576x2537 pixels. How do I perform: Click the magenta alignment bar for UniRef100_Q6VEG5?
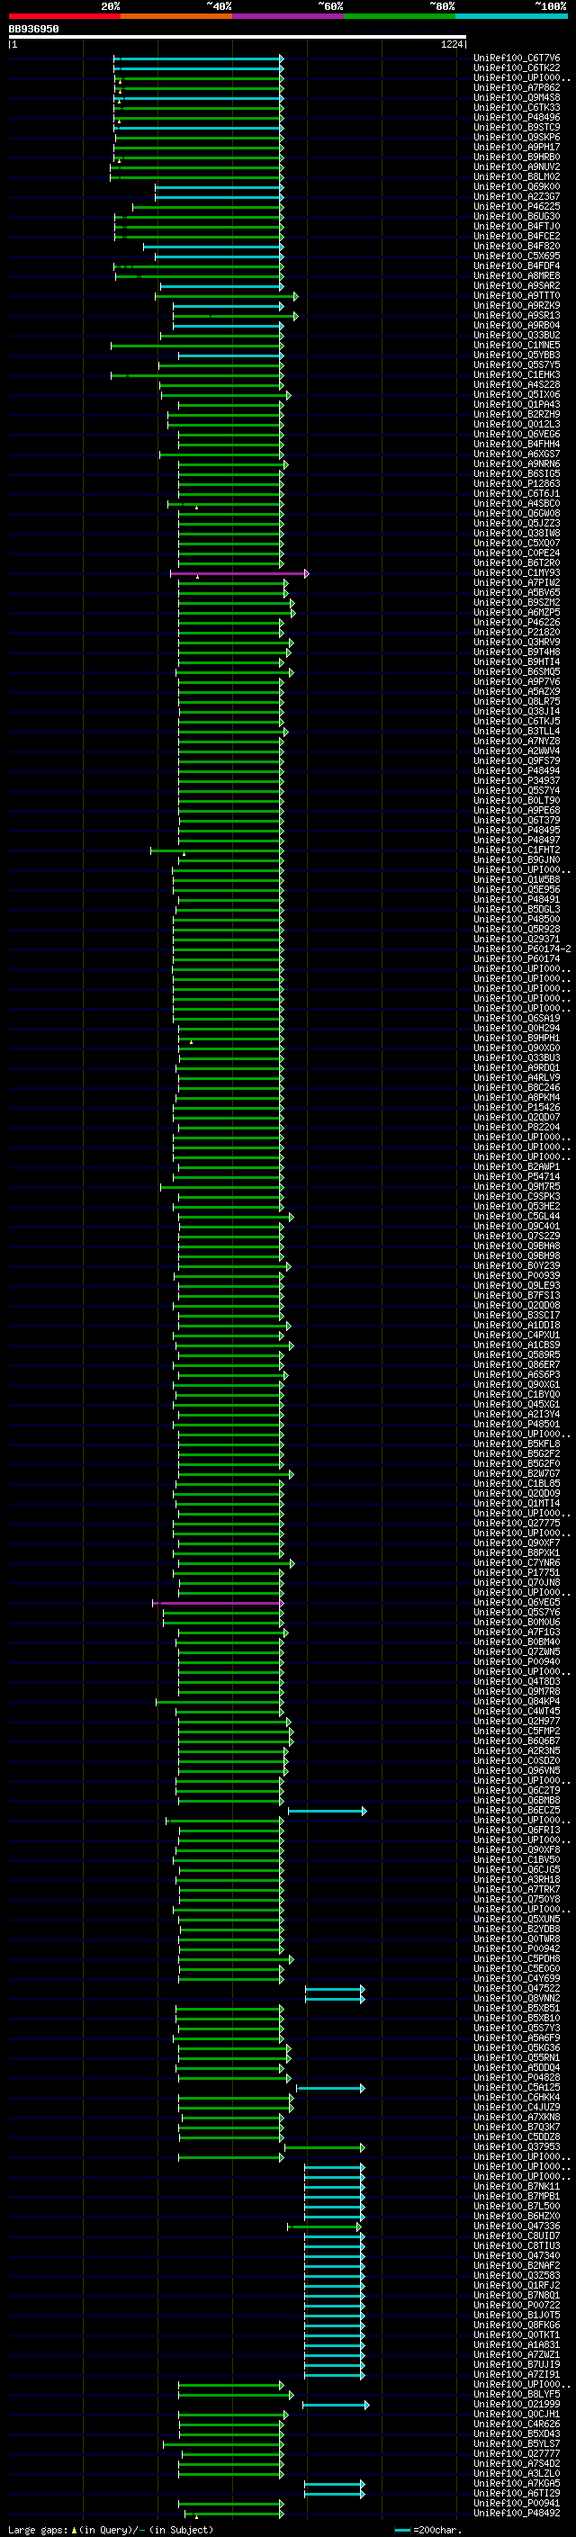(x=218, y=1604)
